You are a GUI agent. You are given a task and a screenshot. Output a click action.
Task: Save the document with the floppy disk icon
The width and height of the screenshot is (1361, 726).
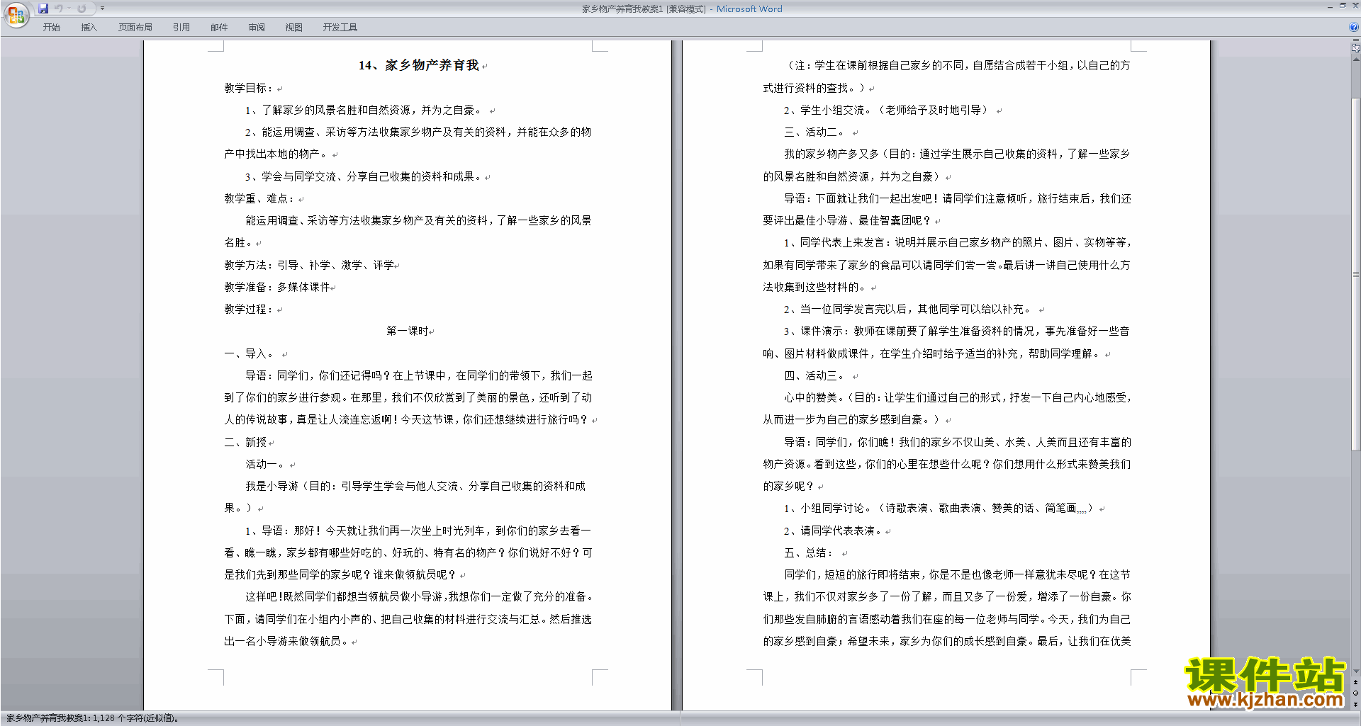tap(43, 8)
